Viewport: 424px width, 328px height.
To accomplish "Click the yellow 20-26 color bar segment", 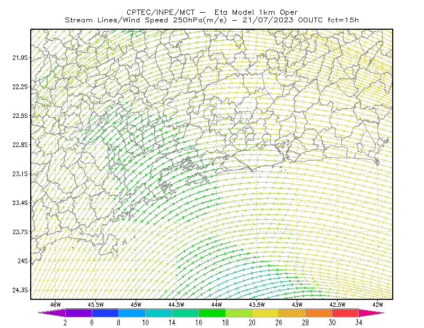I will [x=266, y=313].
